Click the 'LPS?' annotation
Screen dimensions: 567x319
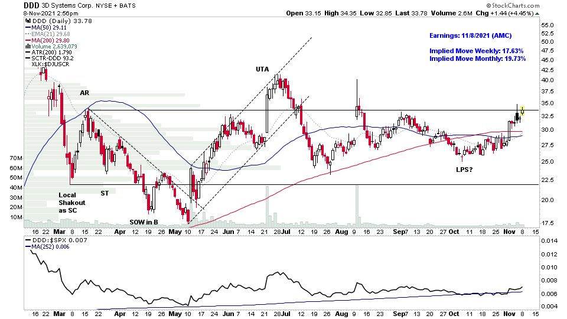(x=464, y=170)
